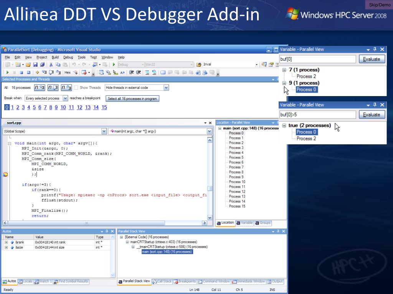
Task: Toggle the Show Threads checkbox
Action: click(x=76, y=88)
